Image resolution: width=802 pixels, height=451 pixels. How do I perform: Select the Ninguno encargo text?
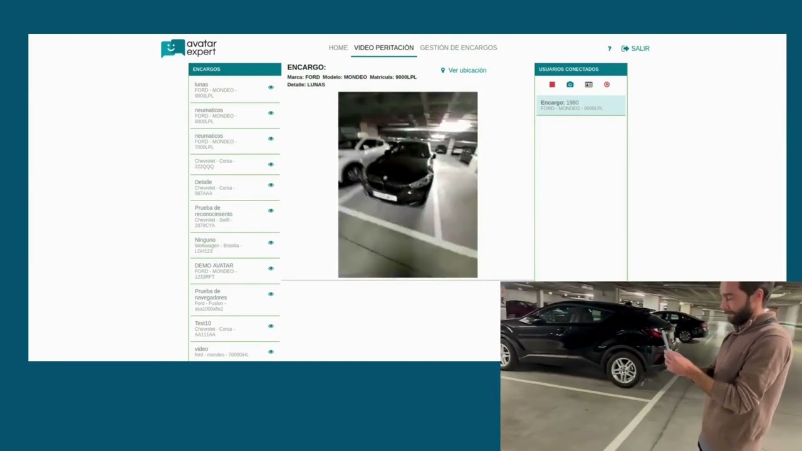(218, 245)
